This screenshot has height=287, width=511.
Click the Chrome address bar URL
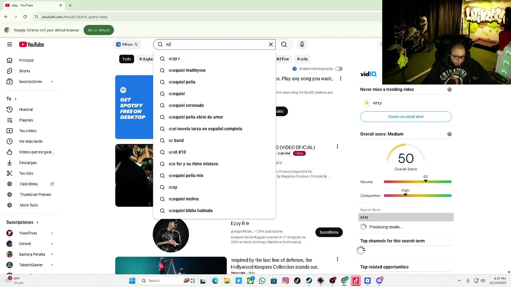coord(75,17)
